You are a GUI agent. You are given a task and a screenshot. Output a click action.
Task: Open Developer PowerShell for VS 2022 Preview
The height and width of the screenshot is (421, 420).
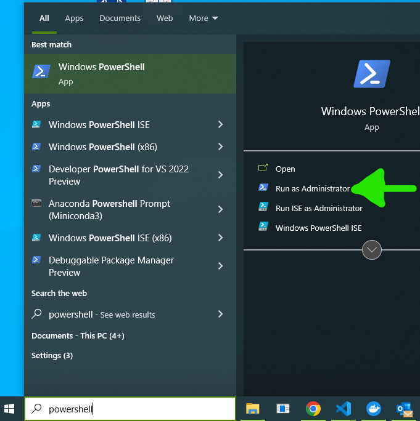tap(130, 175)
